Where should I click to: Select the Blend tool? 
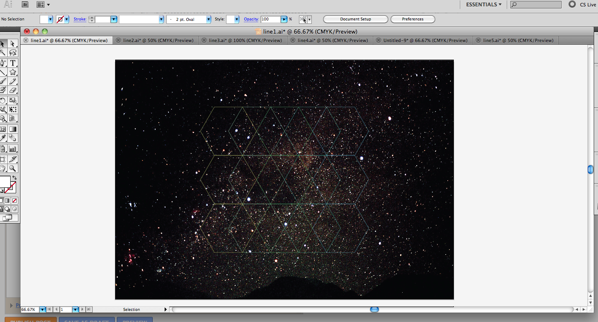pyautogui.click(x=13, y=138)
